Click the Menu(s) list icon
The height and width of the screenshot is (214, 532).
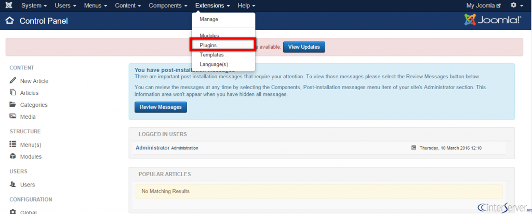click(x=13, y=144)
